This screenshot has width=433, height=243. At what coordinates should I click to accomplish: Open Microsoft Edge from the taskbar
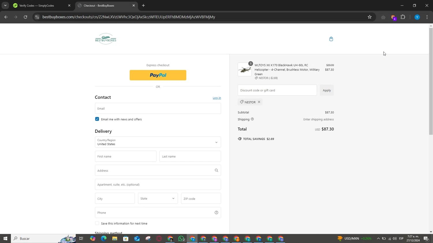[104, 238]
